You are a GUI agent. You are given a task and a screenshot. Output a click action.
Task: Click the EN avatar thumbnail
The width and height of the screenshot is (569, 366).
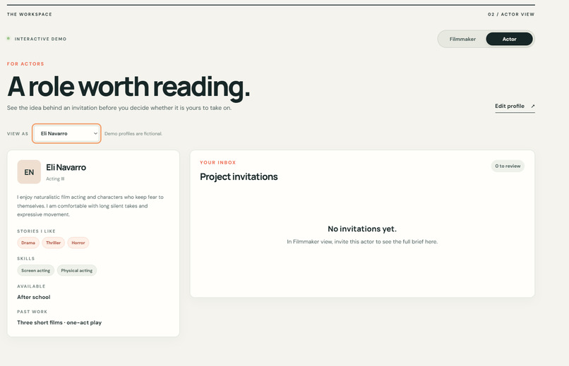click(29, 172)
